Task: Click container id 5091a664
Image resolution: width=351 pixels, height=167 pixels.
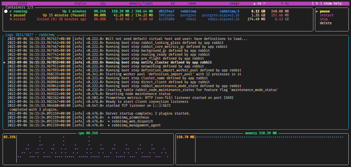Action: [x=167, y=15]
